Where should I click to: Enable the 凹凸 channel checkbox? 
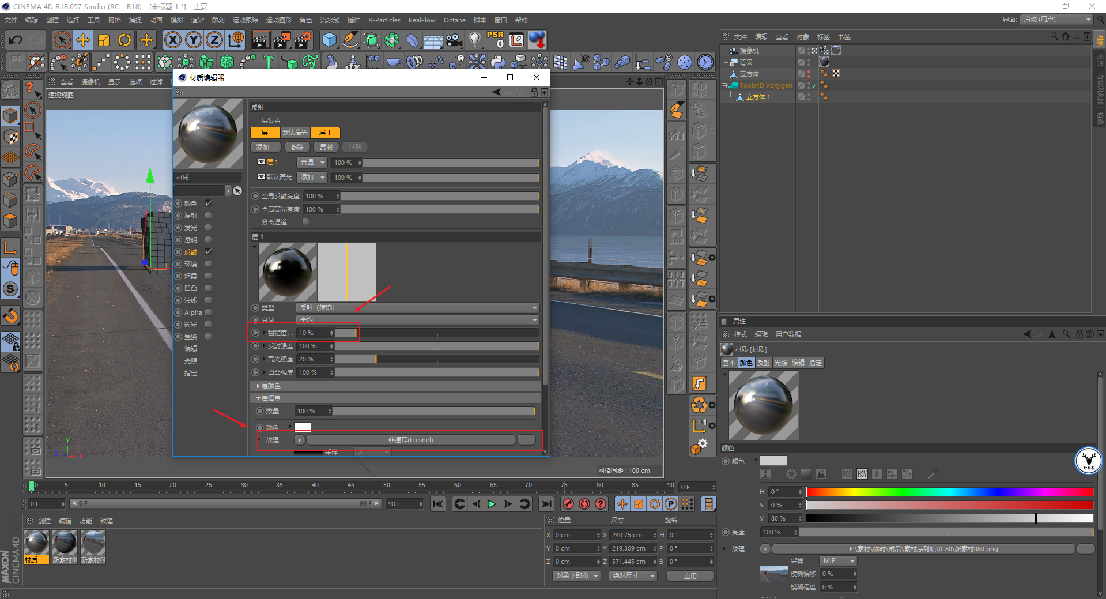pos(208,288)
